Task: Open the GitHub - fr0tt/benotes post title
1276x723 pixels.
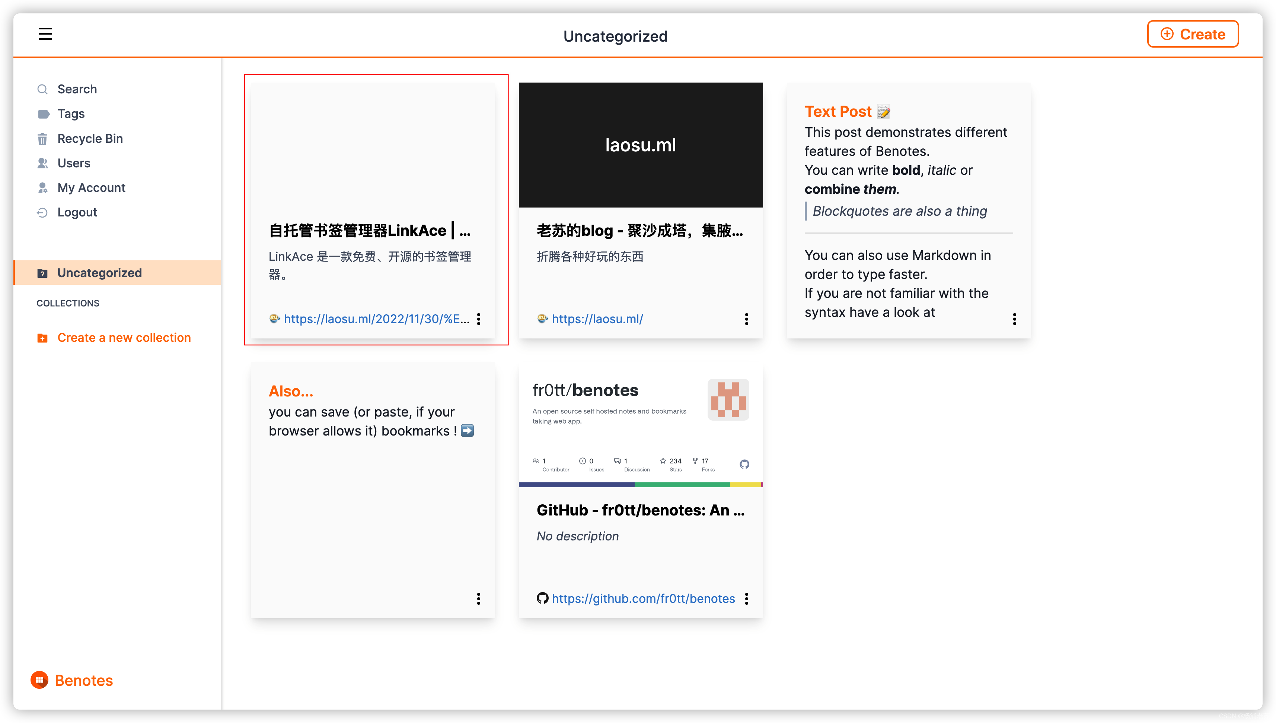Action: click(x=641, y=510)
